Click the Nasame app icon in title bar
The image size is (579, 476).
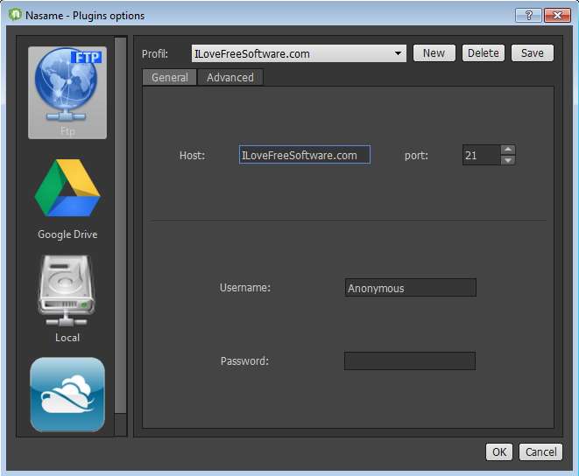point(15,15)
